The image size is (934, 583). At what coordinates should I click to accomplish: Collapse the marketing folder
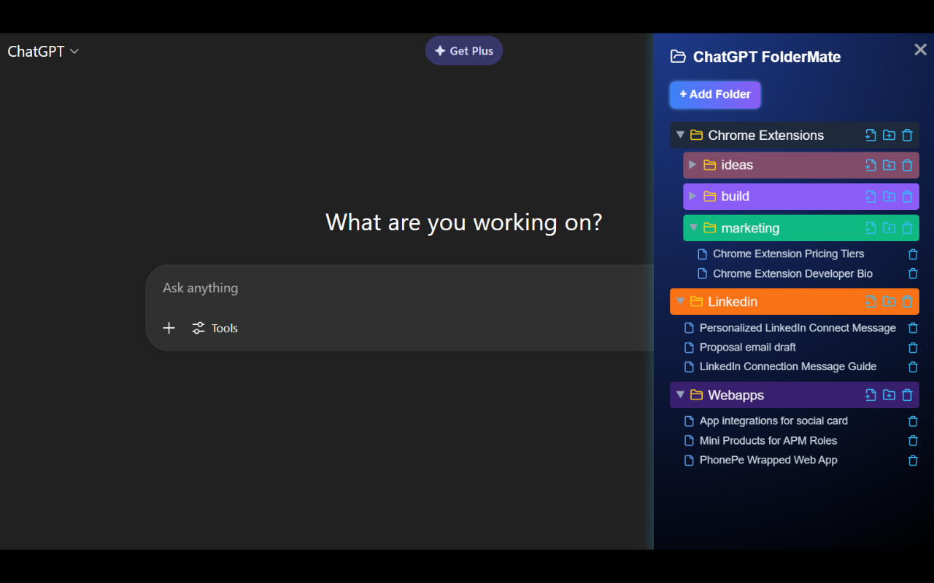693,228
